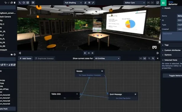Click the fullscreen viewport icon
The image size is (182, 112).
tap(158, 3)
